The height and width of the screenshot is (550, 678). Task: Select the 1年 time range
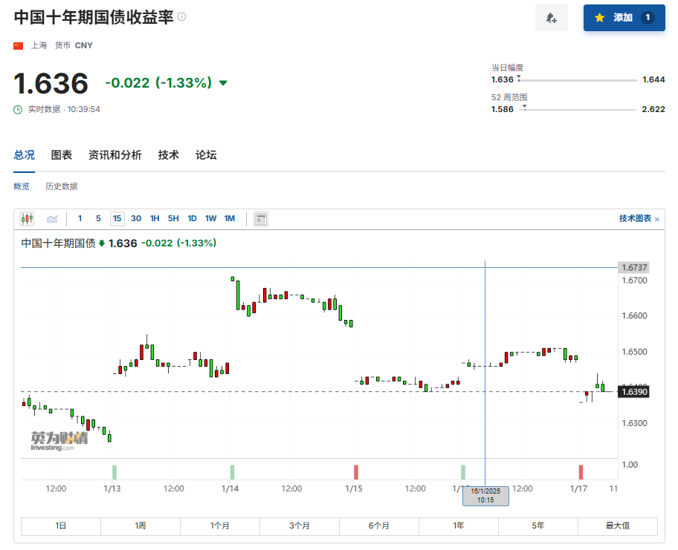tap(459, 526)
